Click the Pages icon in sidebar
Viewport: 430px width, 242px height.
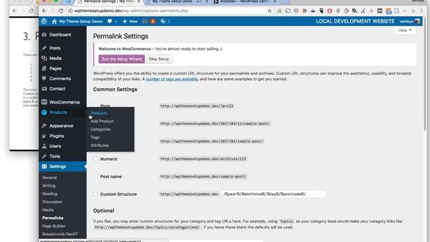click(44, 69)
